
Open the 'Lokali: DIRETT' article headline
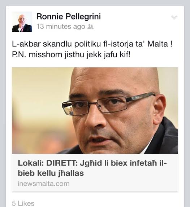pos(92,168)
